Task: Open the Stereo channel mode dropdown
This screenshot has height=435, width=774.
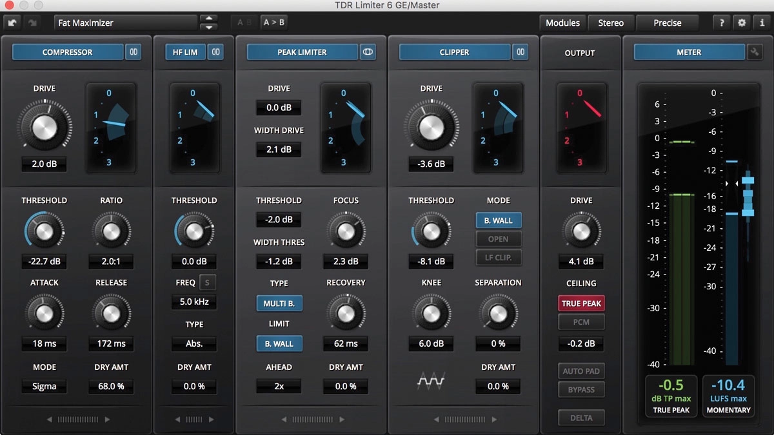Action: [x=611, y=23]
